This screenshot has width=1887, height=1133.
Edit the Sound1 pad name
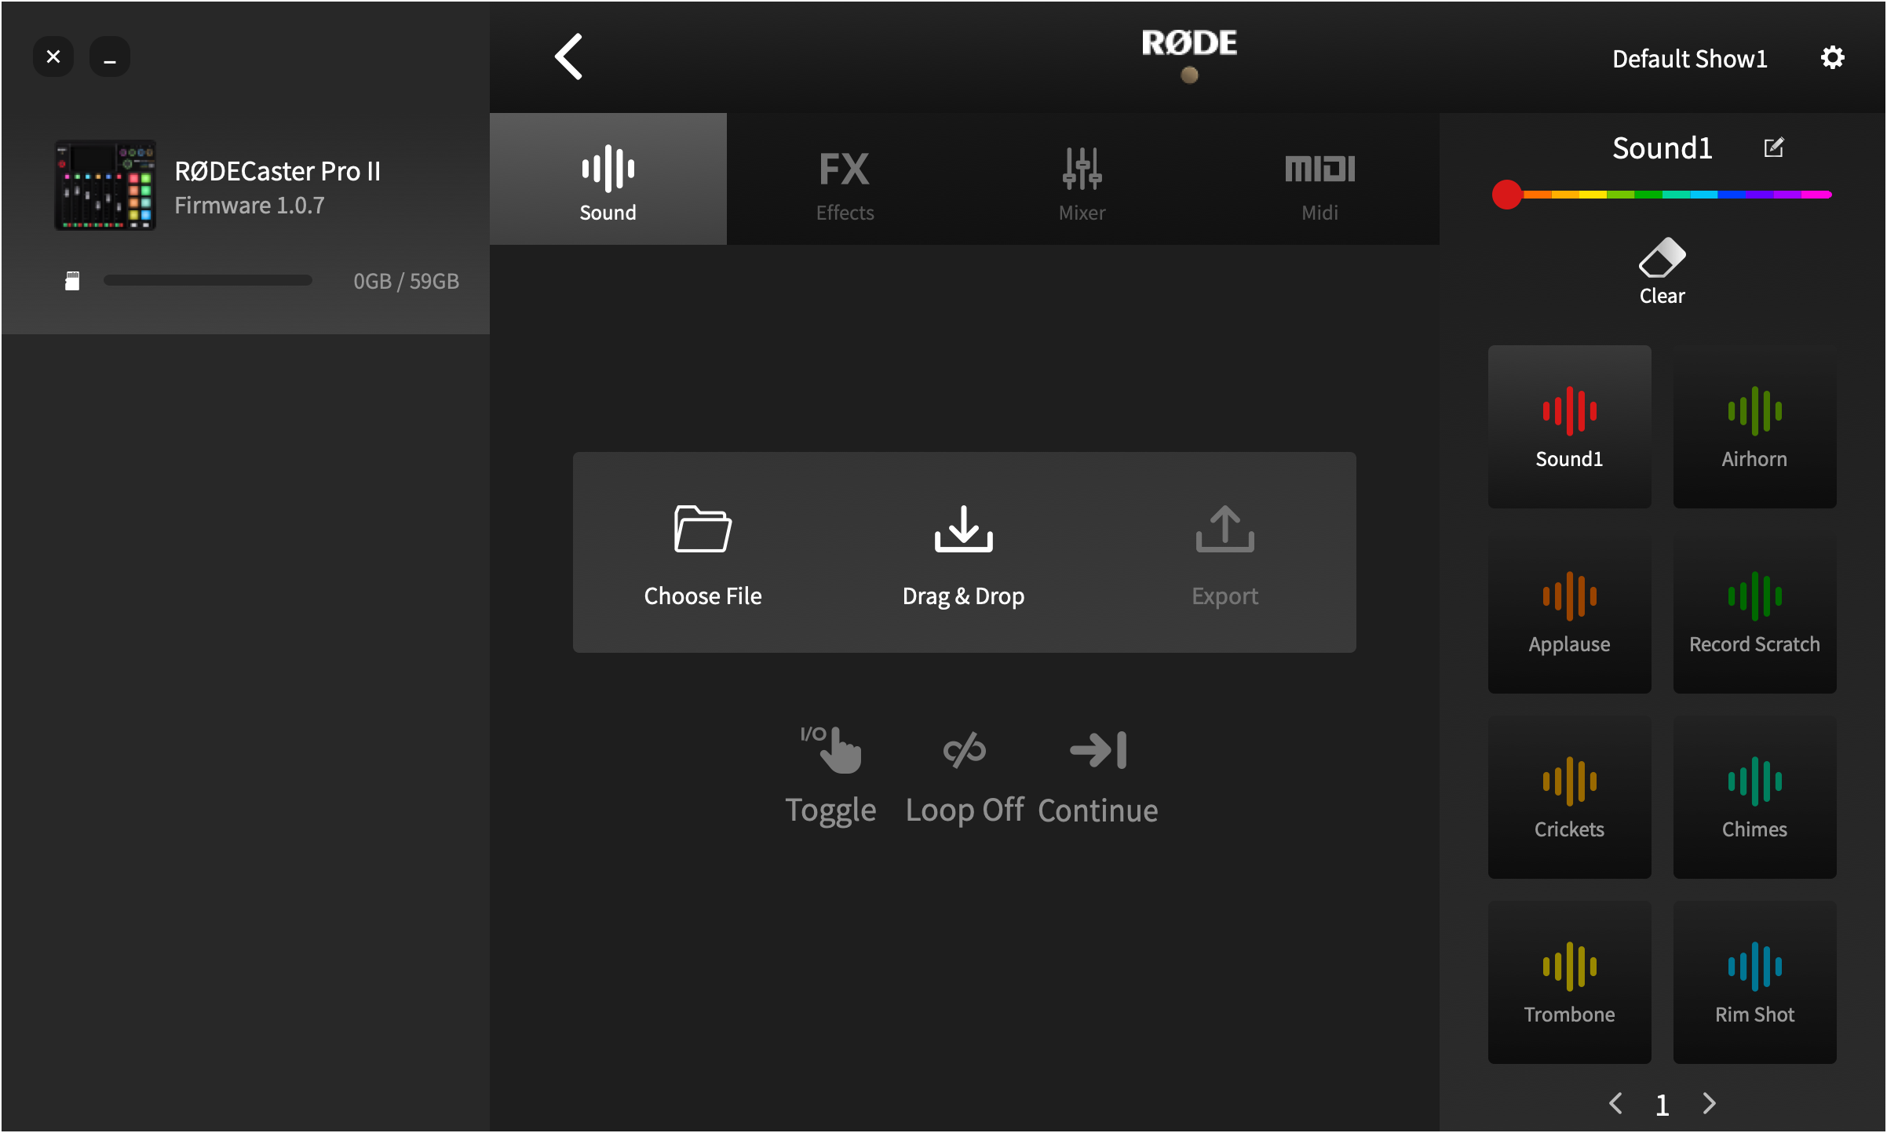point(1774,148)
